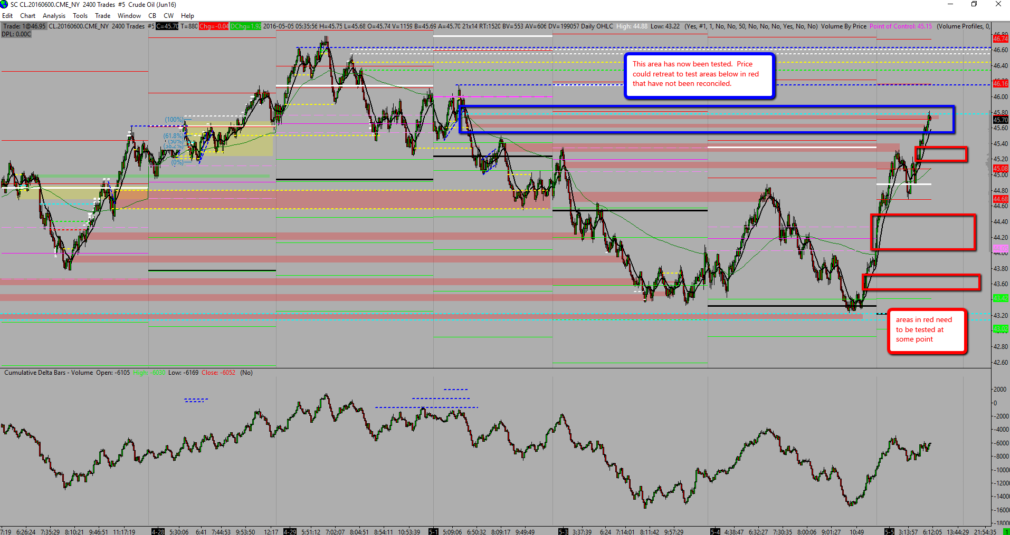The image size is (1010, 535).
Task: Click the 'Low: 43.22' study value
Action: (x=665, y=26)
